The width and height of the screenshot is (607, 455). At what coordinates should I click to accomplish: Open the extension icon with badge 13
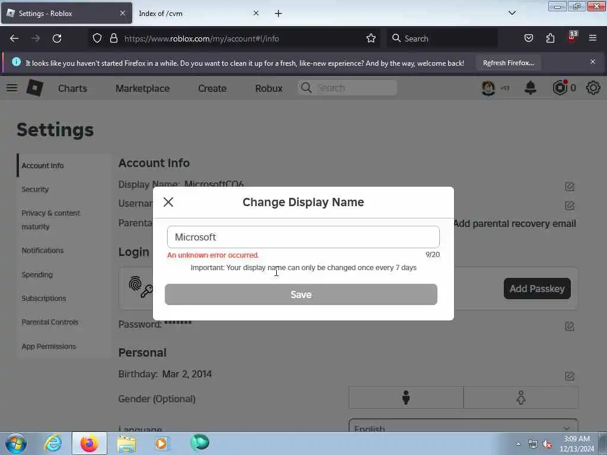pyautogui.click(x=573, y=37)
